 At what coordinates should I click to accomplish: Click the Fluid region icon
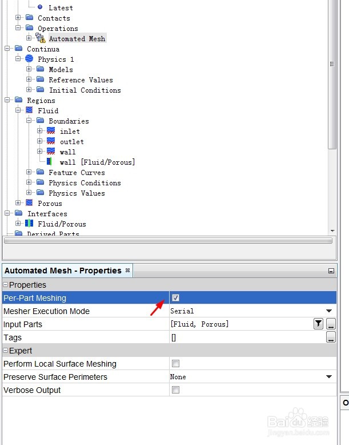tap(29, 110)
